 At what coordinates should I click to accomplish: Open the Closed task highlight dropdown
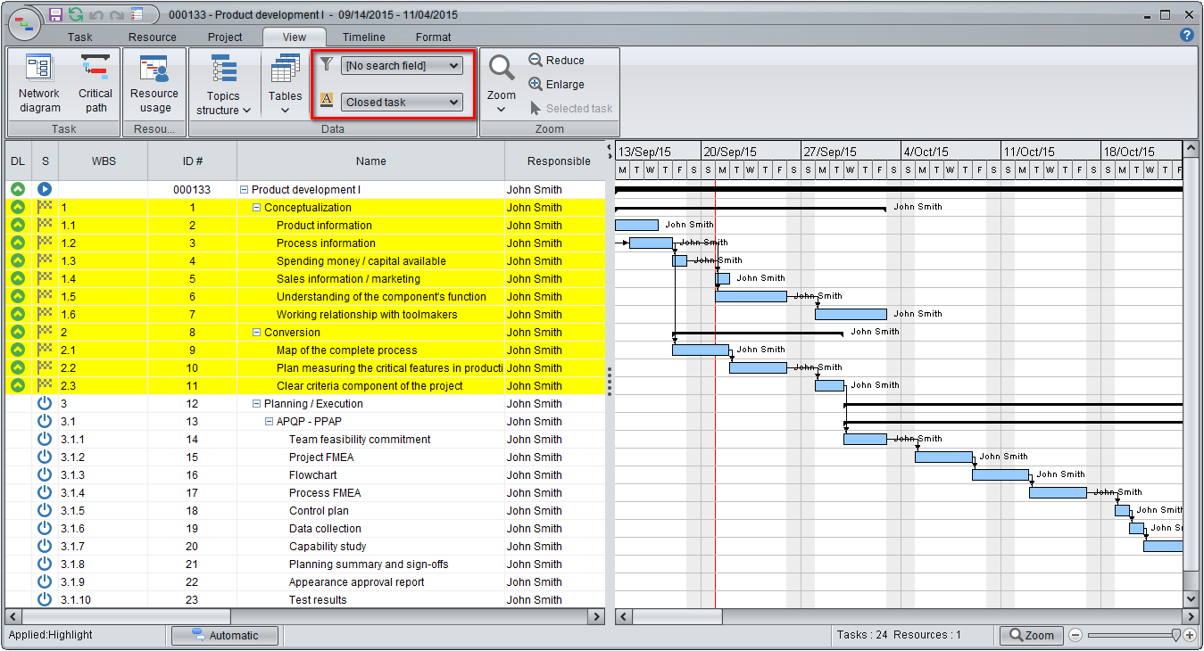[402, 102]
